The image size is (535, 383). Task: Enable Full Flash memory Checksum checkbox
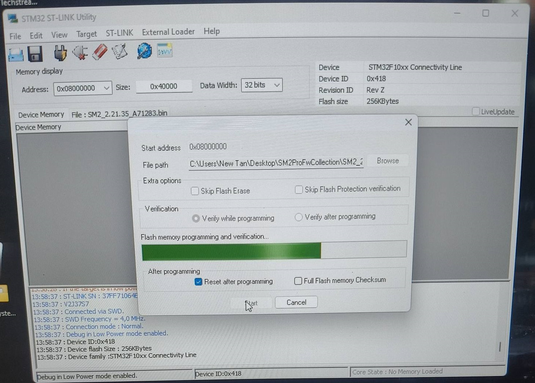pyautogui.click(x=298, y=281)
